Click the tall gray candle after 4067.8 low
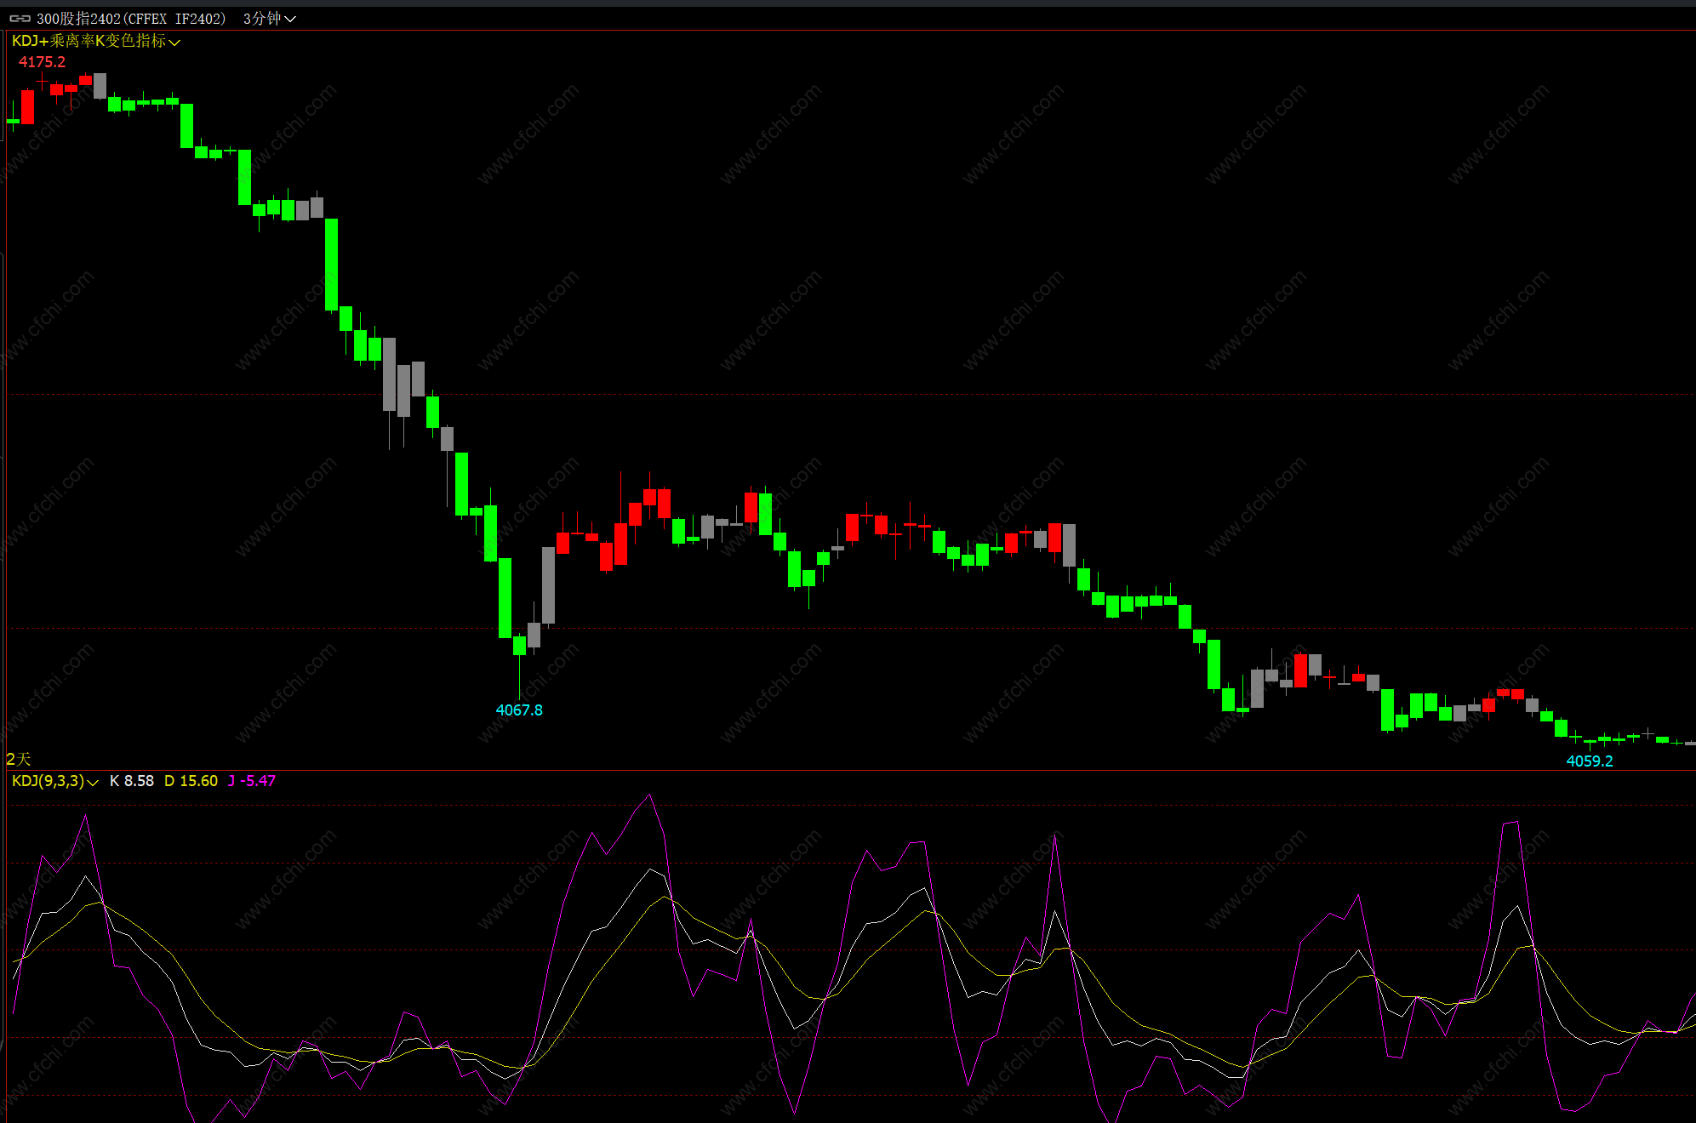 [548, 585]
